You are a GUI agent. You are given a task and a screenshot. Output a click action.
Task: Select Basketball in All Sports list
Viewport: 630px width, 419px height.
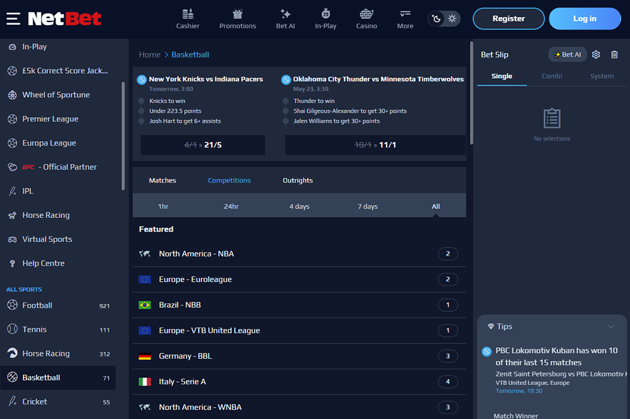coord(58,377)
